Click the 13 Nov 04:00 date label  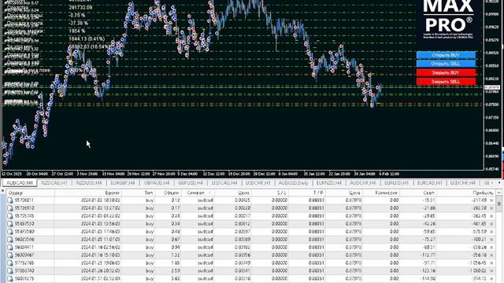click(113, 174)
